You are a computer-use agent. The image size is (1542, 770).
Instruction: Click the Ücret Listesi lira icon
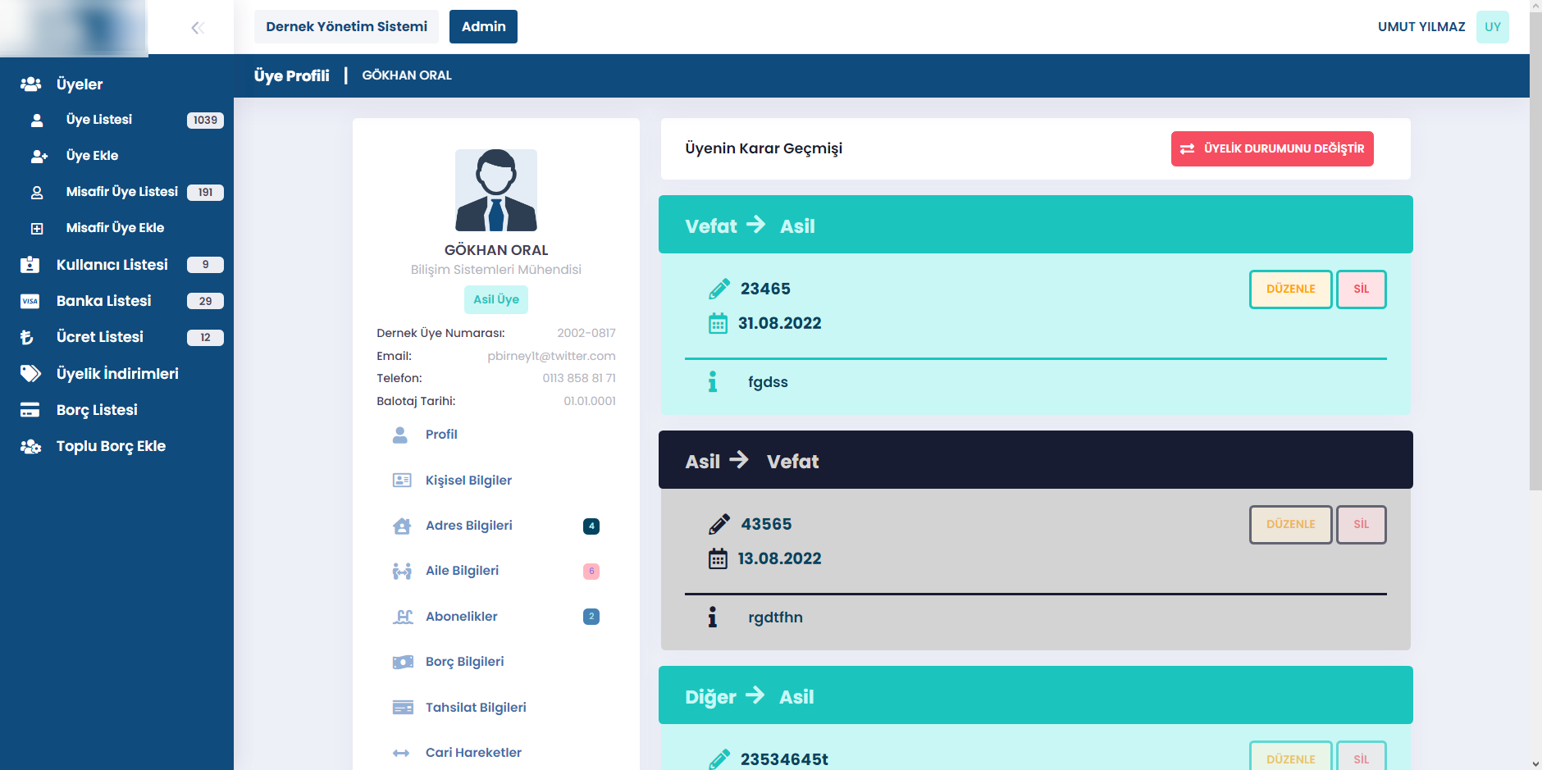pyautogui.click(x=28, y=337)
